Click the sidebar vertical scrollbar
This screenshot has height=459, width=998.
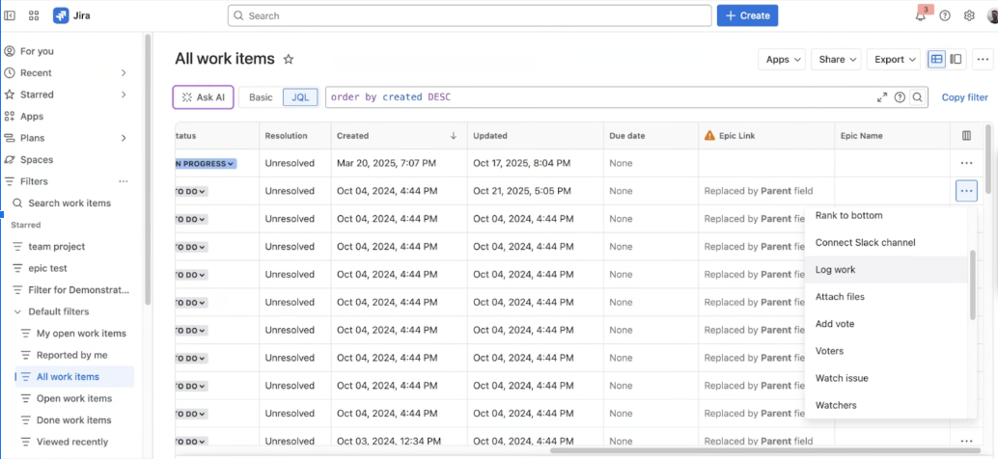149,170
